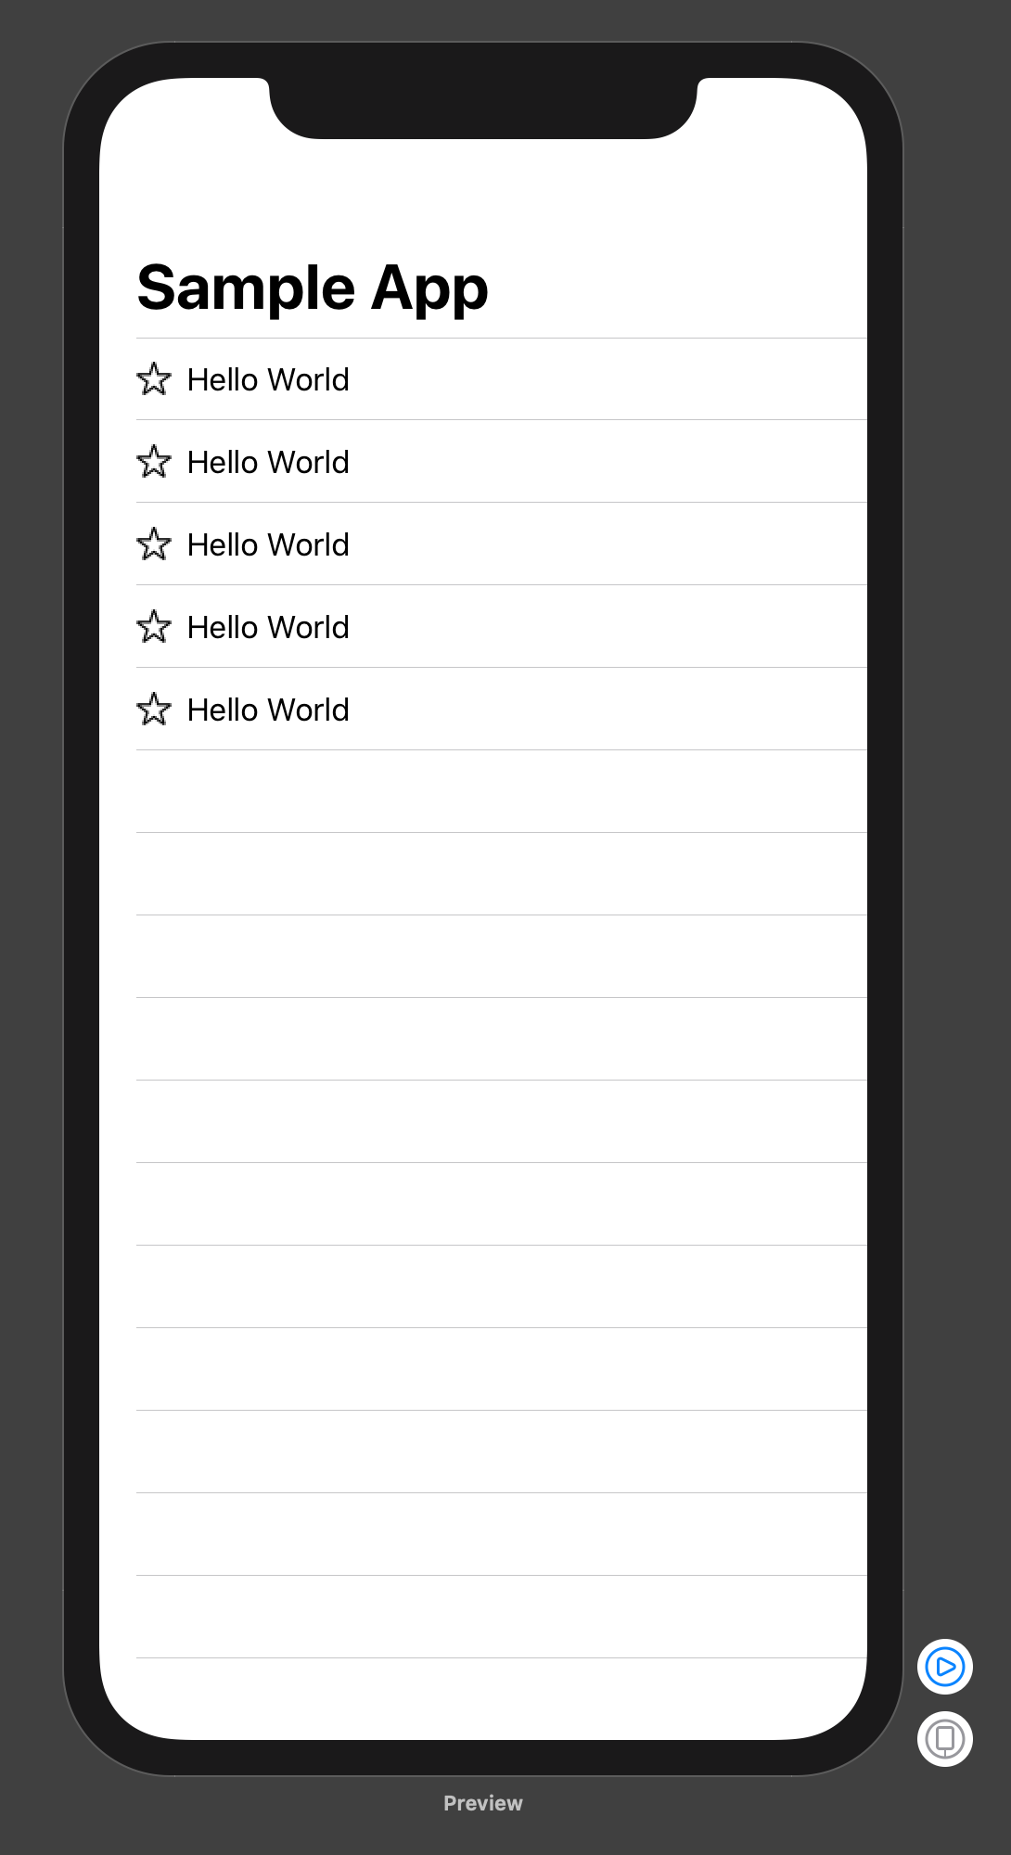Click the star icon in the fifth row
This screenshot has height=1855, width=1011.
pyautogui.click(x=154, y=710)
